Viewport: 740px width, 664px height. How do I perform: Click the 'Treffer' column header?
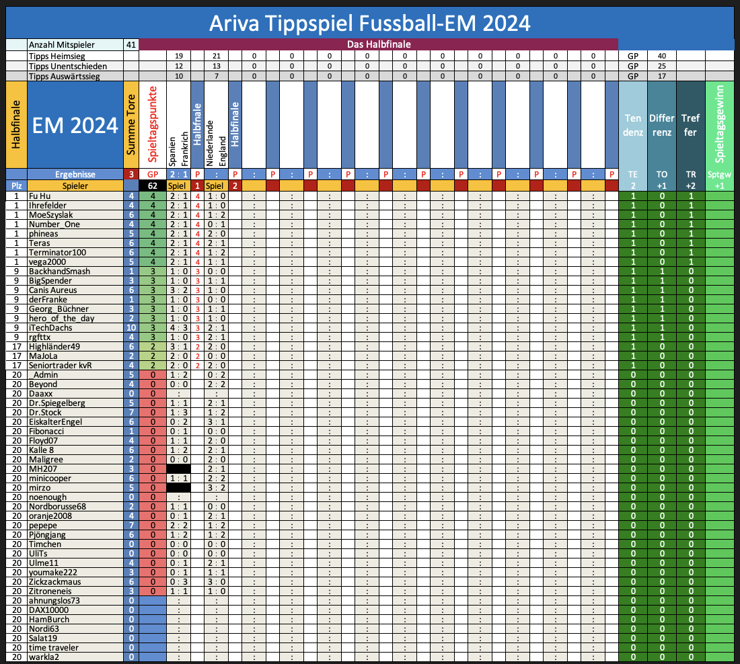690,125
